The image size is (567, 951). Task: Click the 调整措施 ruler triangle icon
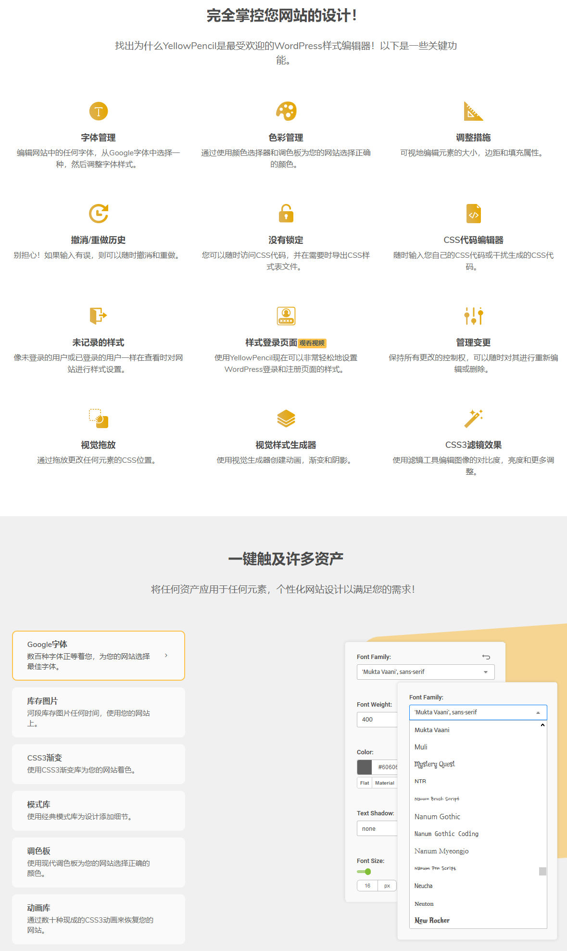[x=473, y=111]
